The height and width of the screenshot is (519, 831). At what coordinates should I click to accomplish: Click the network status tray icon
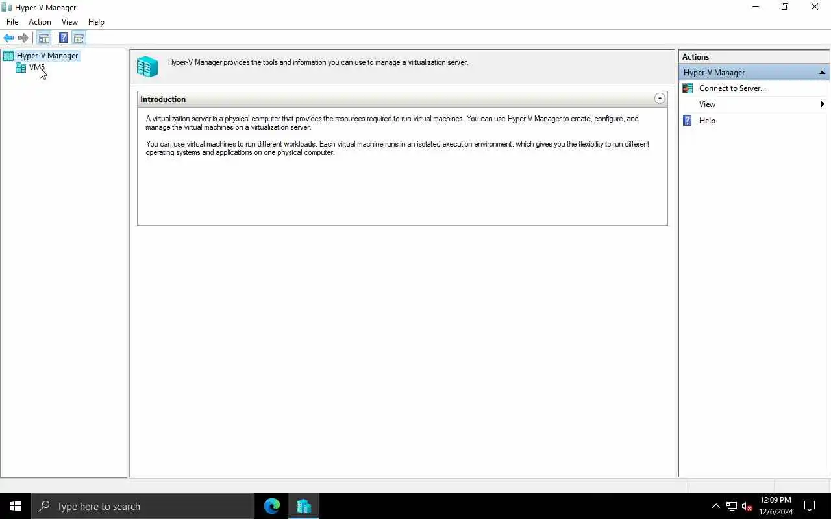coord(732,507)
